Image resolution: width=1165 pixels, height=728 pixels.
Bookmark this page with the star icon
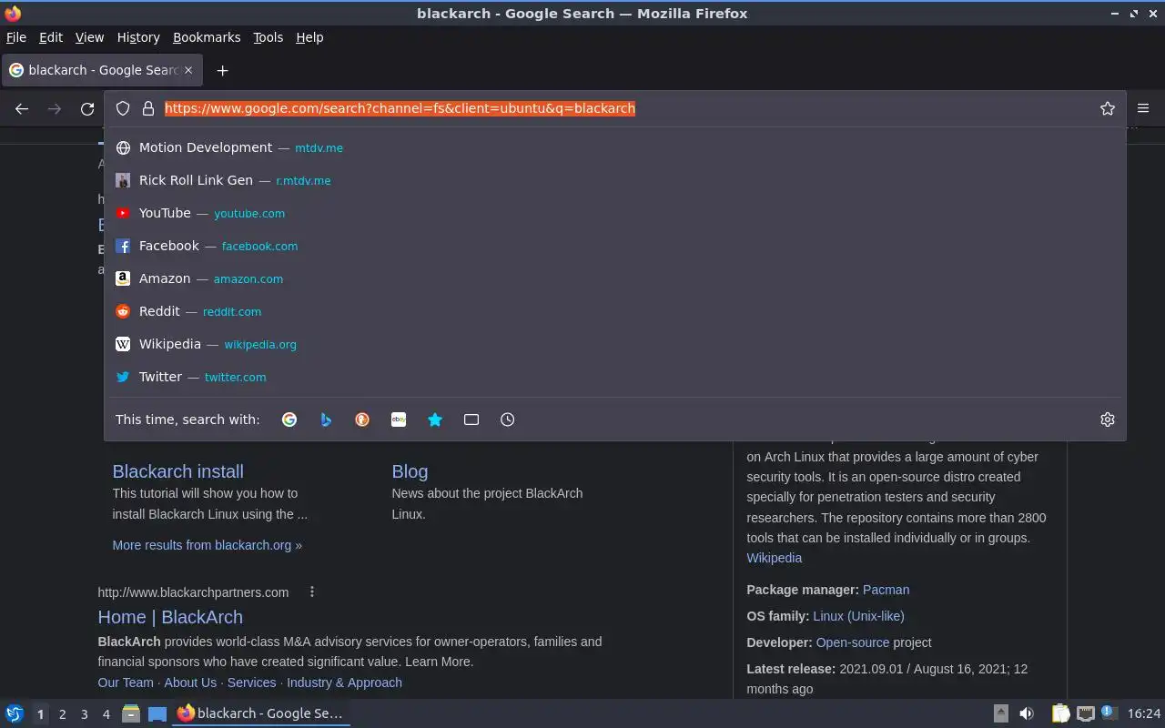click(1108, 108)
